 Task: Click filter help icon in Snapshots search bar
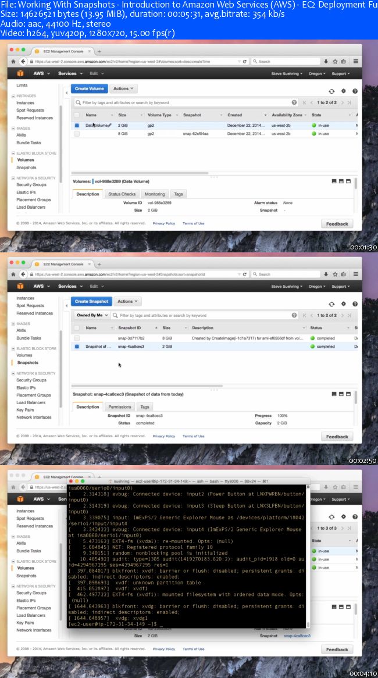(294, 315)
